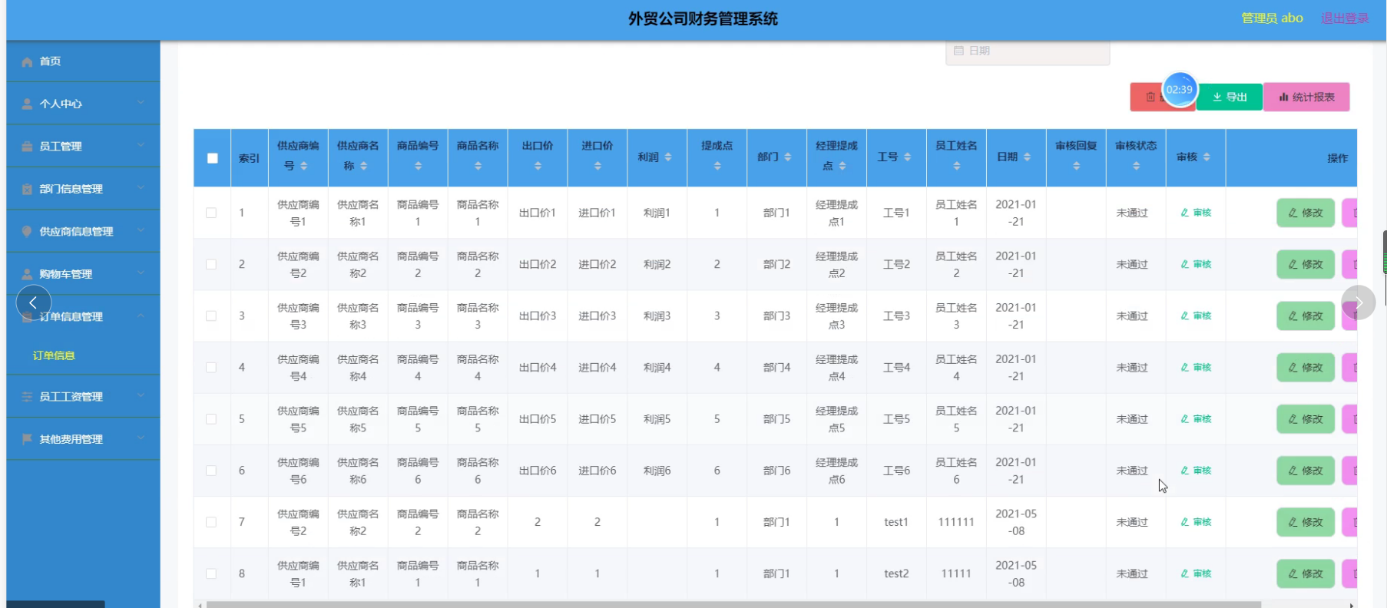The image size is (1387, 608).
Task: Check the checkbox for row 2
Action: (211, 264)
